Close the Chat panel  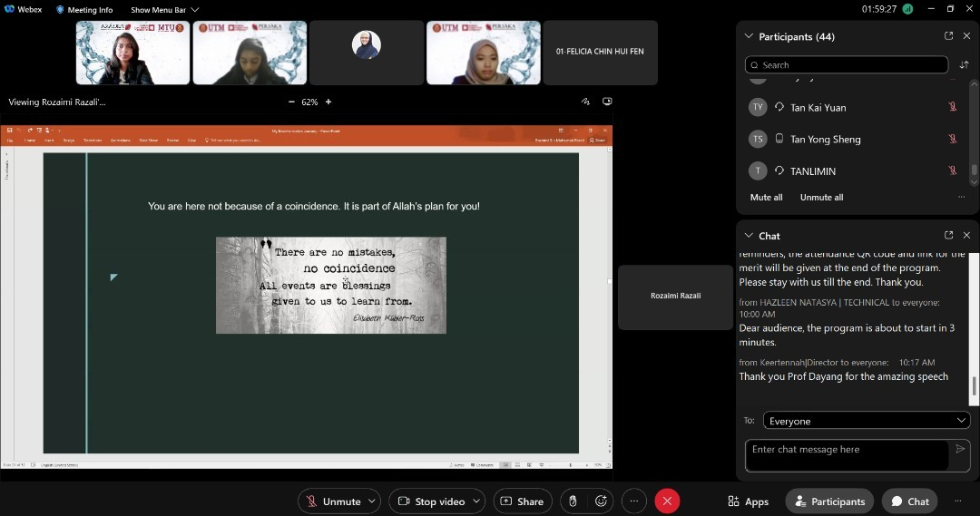(x=966, y=236)
